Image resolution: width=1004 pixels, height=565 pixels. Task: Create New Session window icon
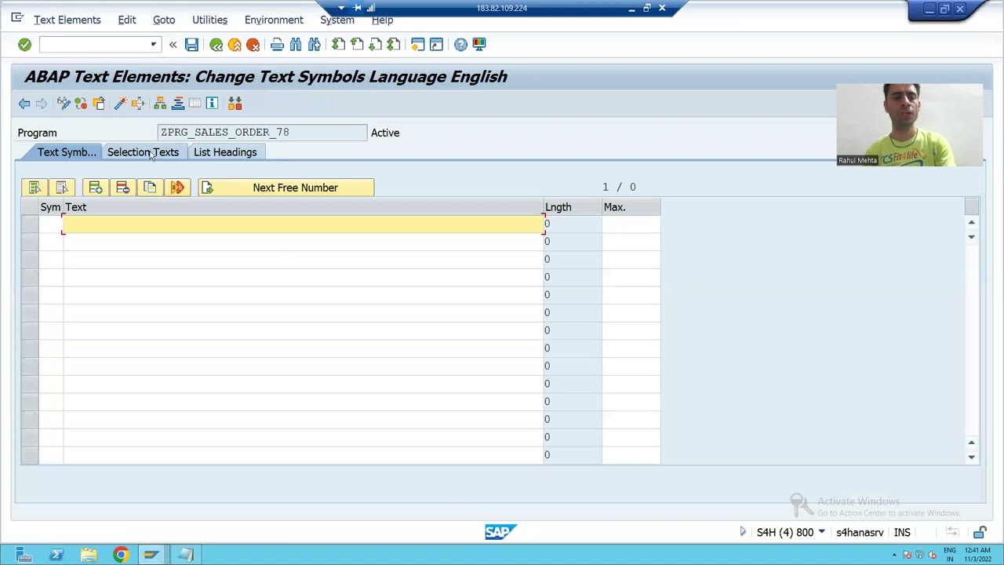click(x=418, y=45)
